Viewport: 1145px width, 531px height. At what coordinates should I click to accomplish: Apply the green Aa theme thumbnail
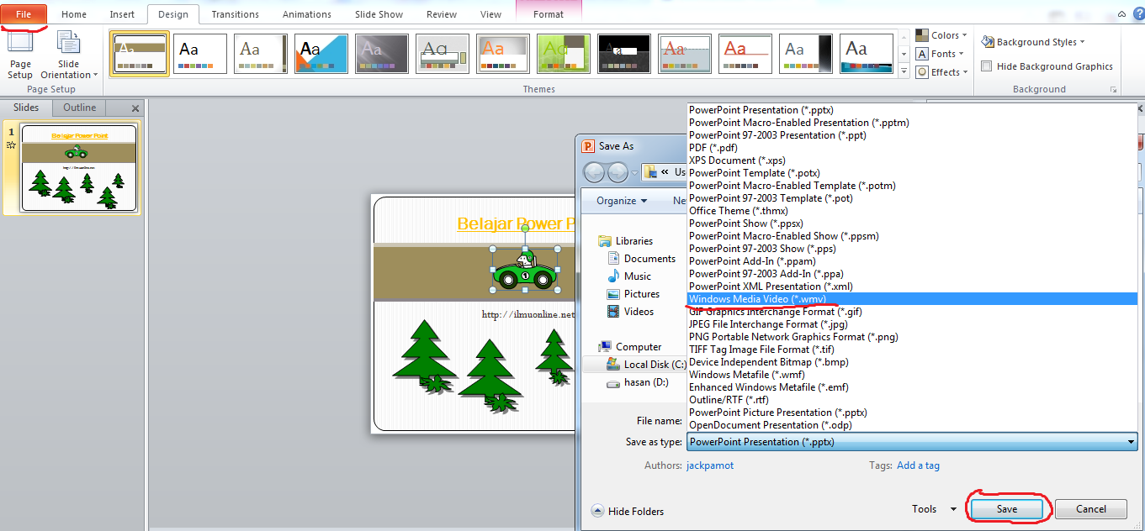[x=564, y=54]
